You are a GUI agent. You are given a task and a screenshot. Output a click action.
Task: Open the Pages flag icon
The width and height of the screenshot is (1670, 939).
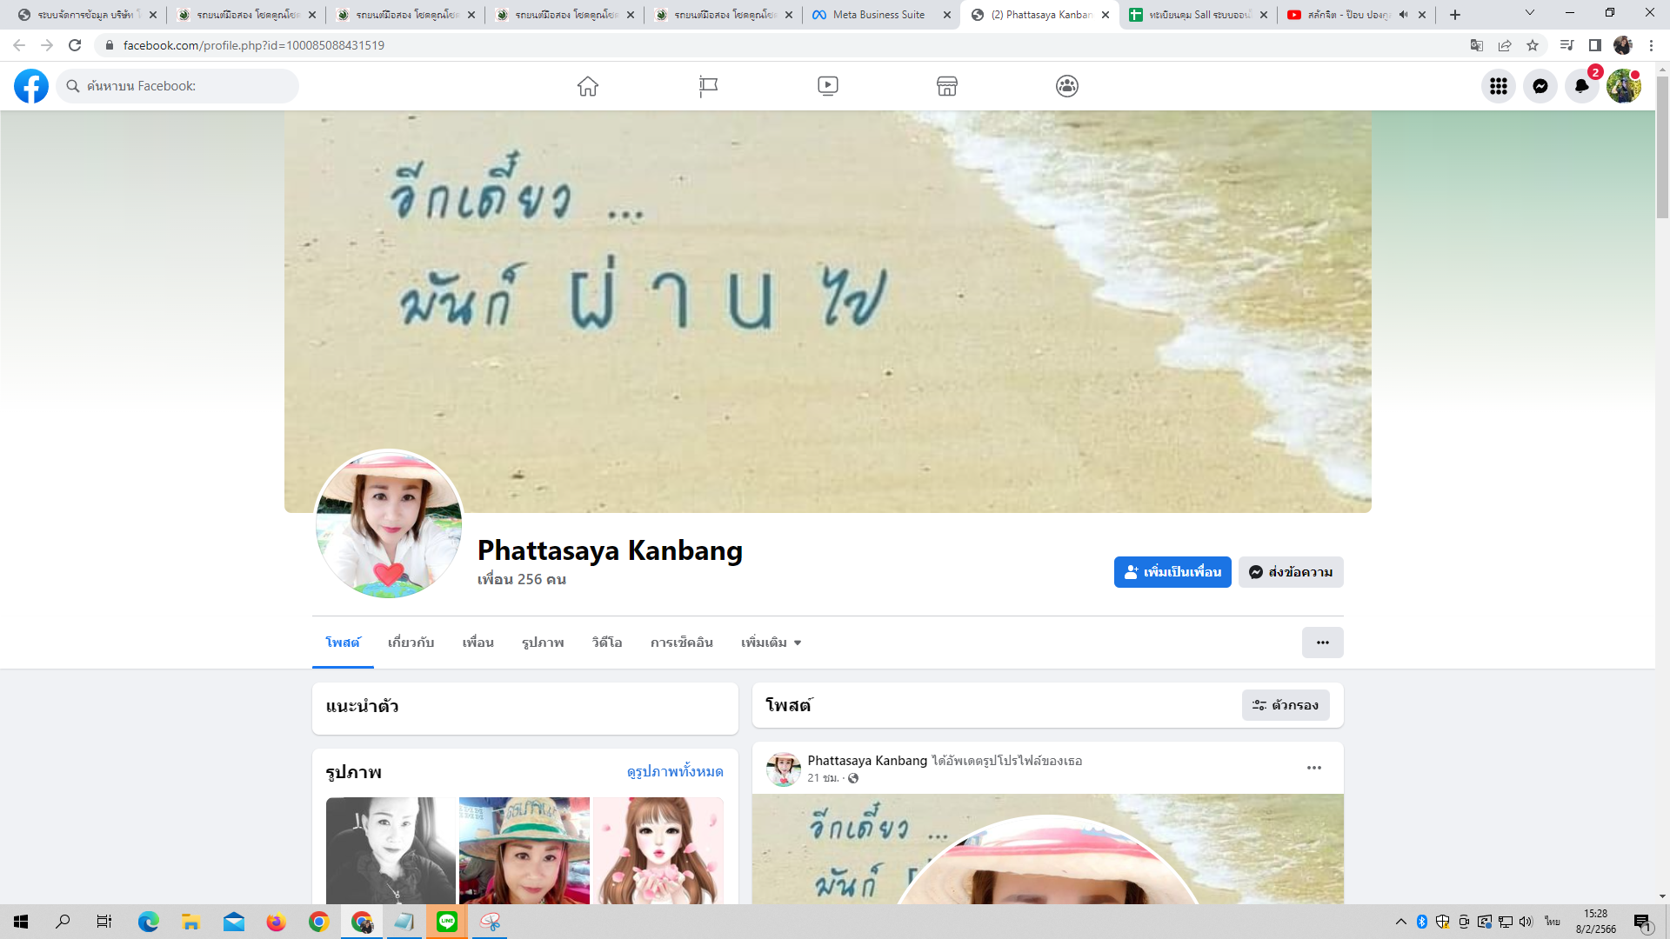point(708,86)
